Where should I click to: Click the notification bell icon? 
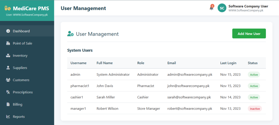click(x=211, y=8)
